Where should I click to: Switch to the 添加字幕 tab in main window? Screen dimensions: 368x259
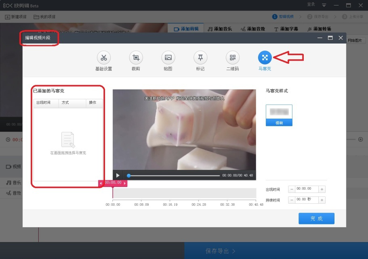pos(286,29)
